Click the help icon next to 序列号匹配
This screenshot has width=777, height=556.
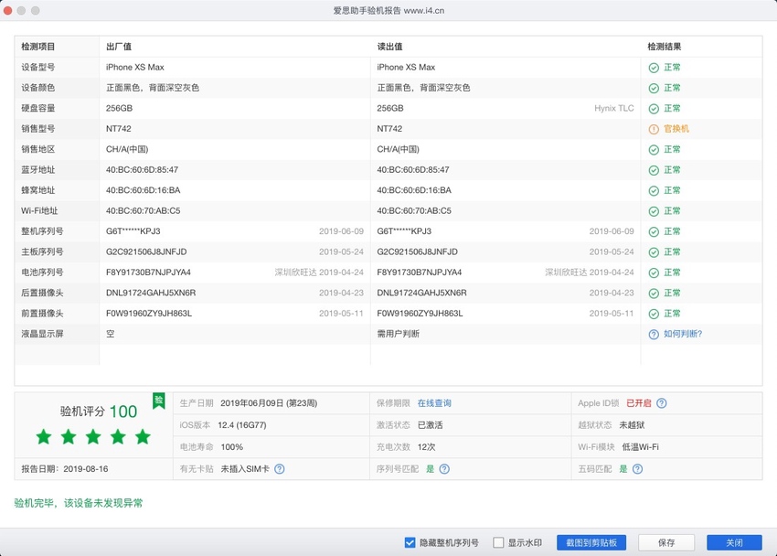(444, 469)
